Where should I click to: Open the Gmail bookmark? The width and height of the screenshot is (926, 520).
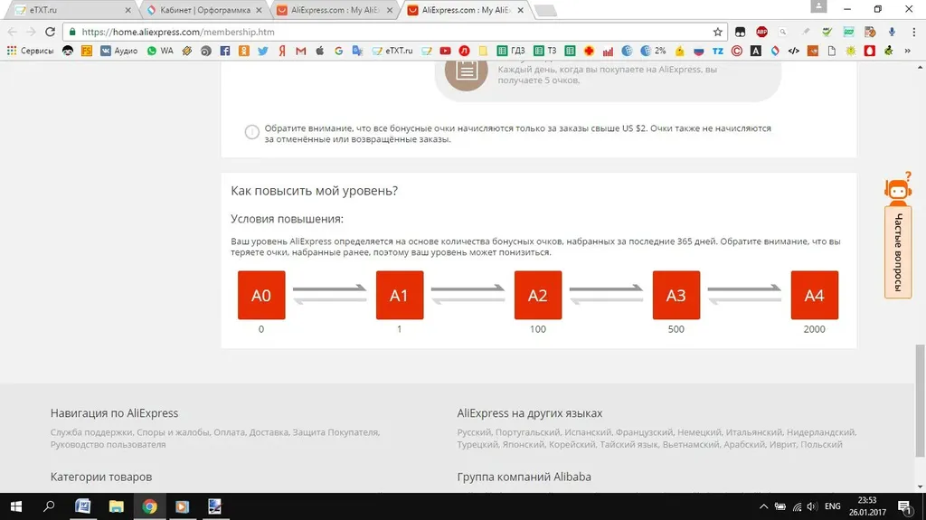pos(301,51)
